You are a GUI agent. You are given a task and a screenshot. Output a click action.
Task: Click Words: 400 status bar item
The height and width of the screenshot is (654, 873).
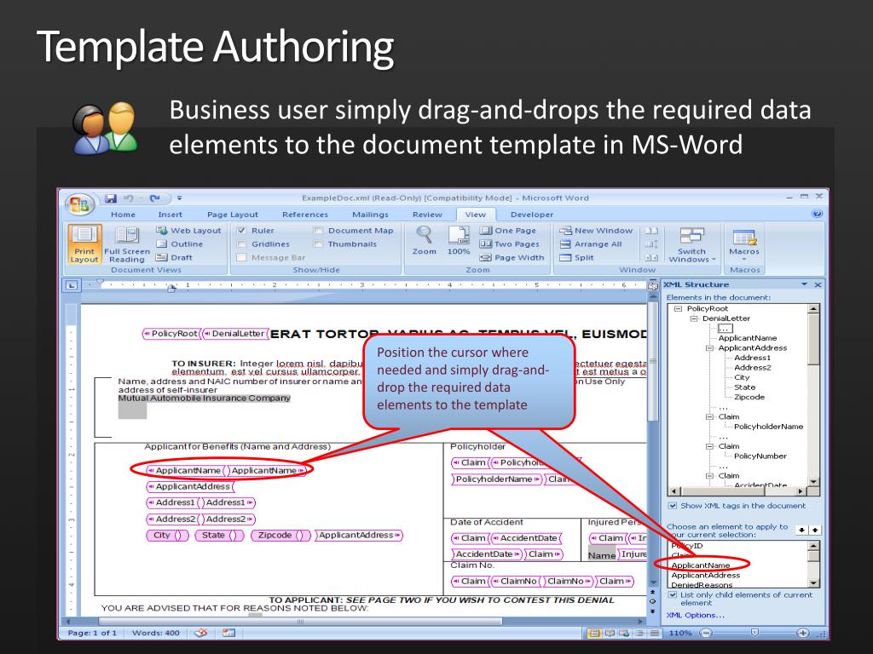(x=156, y=633)
